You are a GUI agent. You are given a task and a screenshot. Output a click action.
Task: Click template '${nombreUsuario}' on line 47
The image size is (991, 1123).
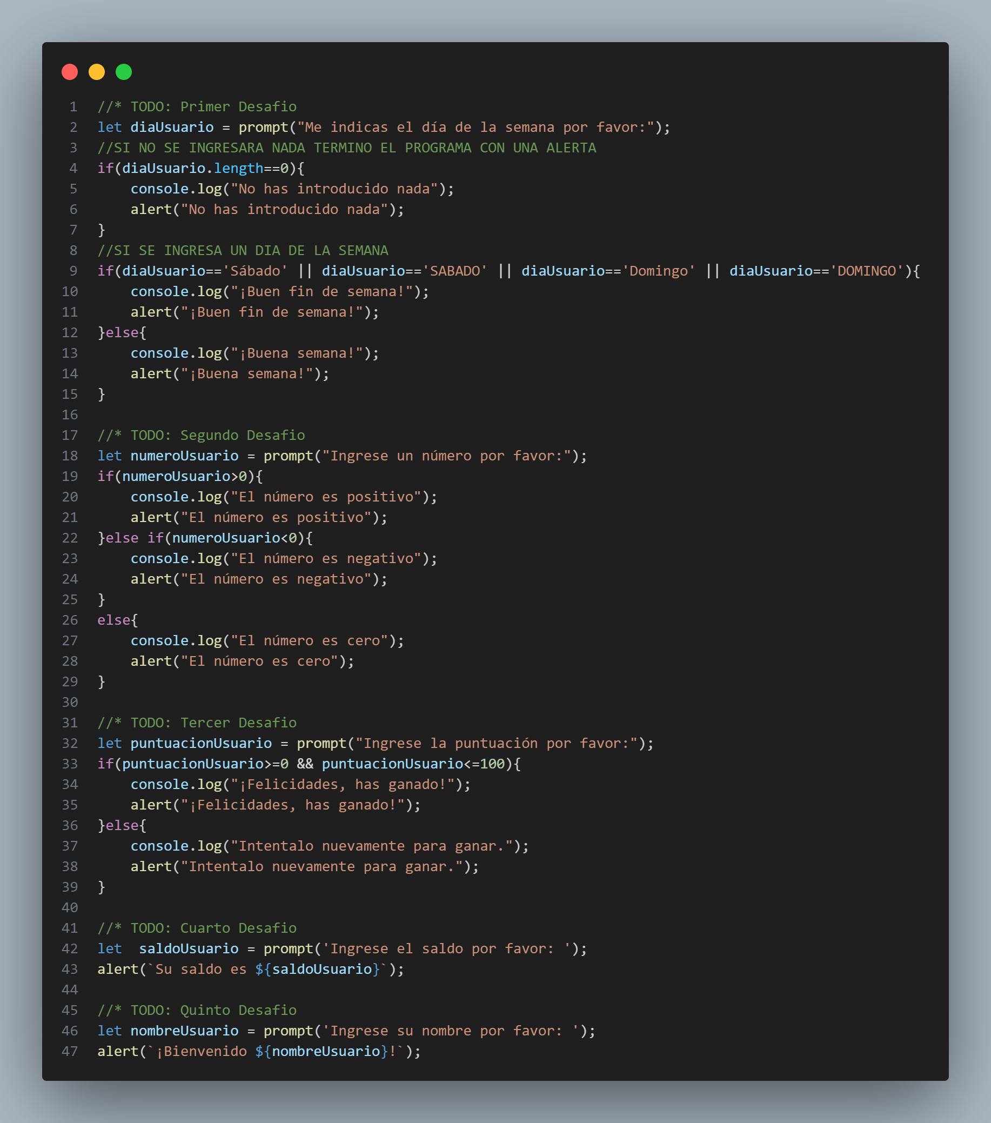pyautogui.click(x=322, y=1052)
